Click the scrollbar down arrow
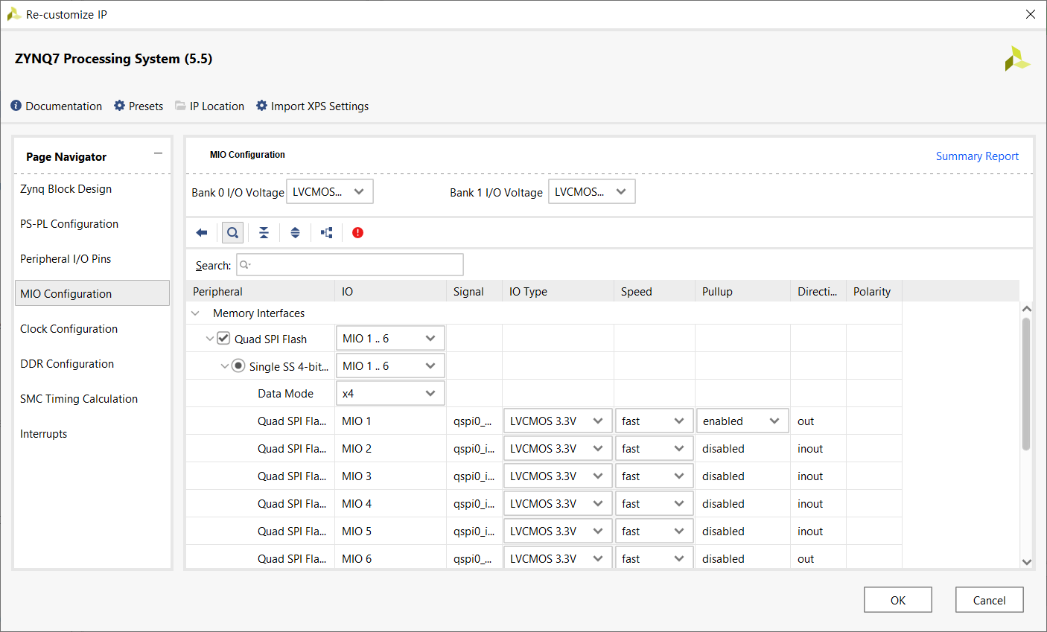 (x=1027, y=562)
